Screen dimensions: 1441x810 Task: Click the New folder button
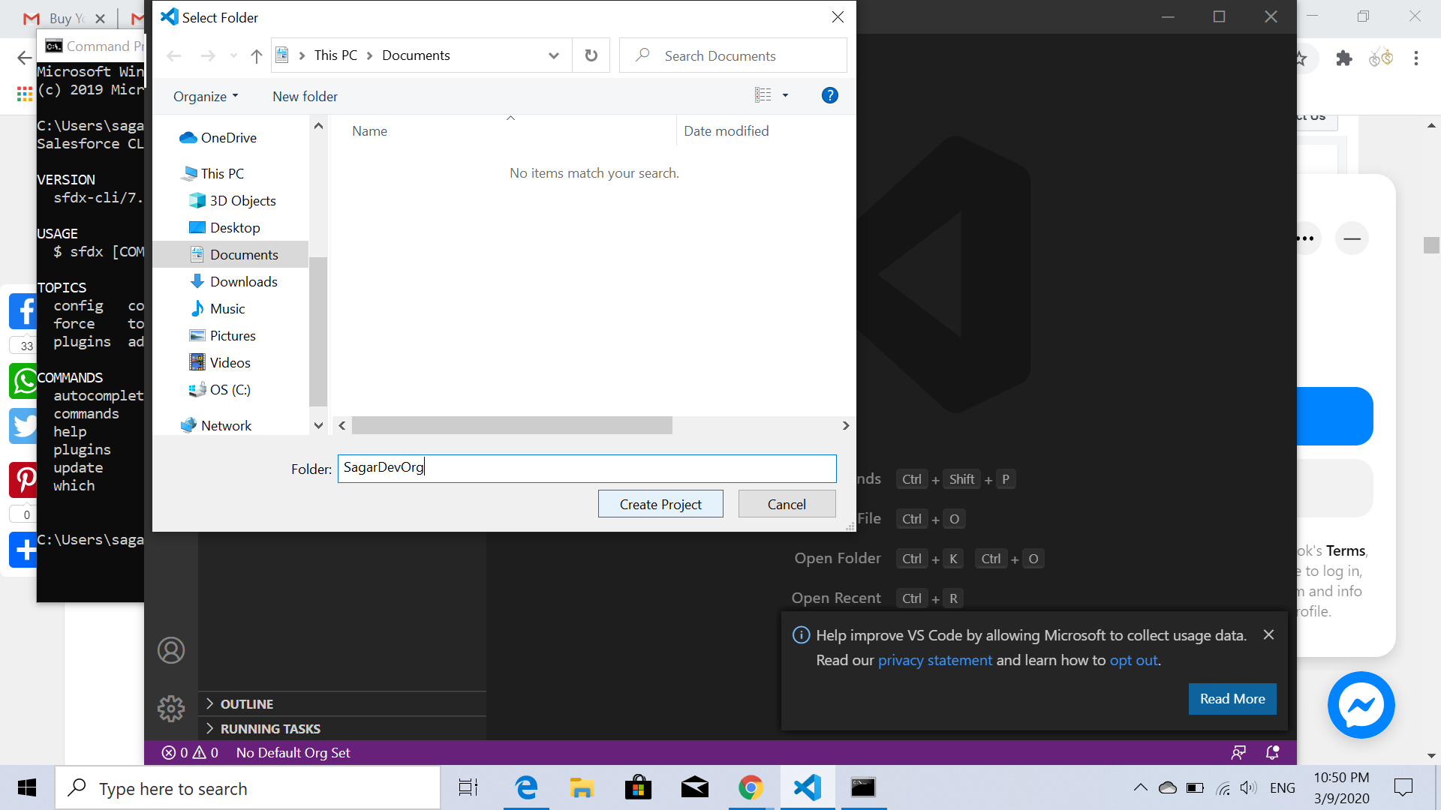pyautogui.click(x=305, y=96)
